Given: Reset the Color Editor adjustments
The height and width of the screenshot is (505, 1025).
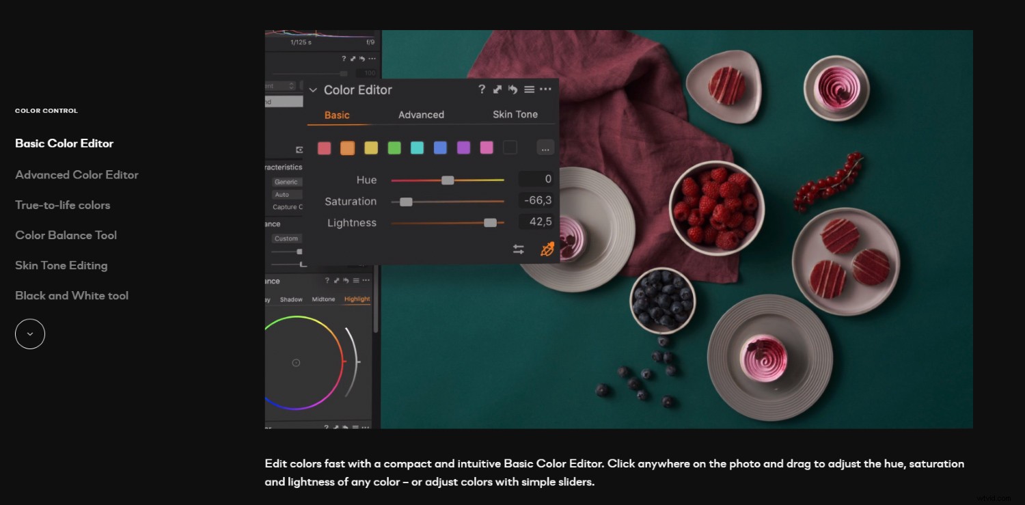Looking at the screenshot, I should click(512, 90).
